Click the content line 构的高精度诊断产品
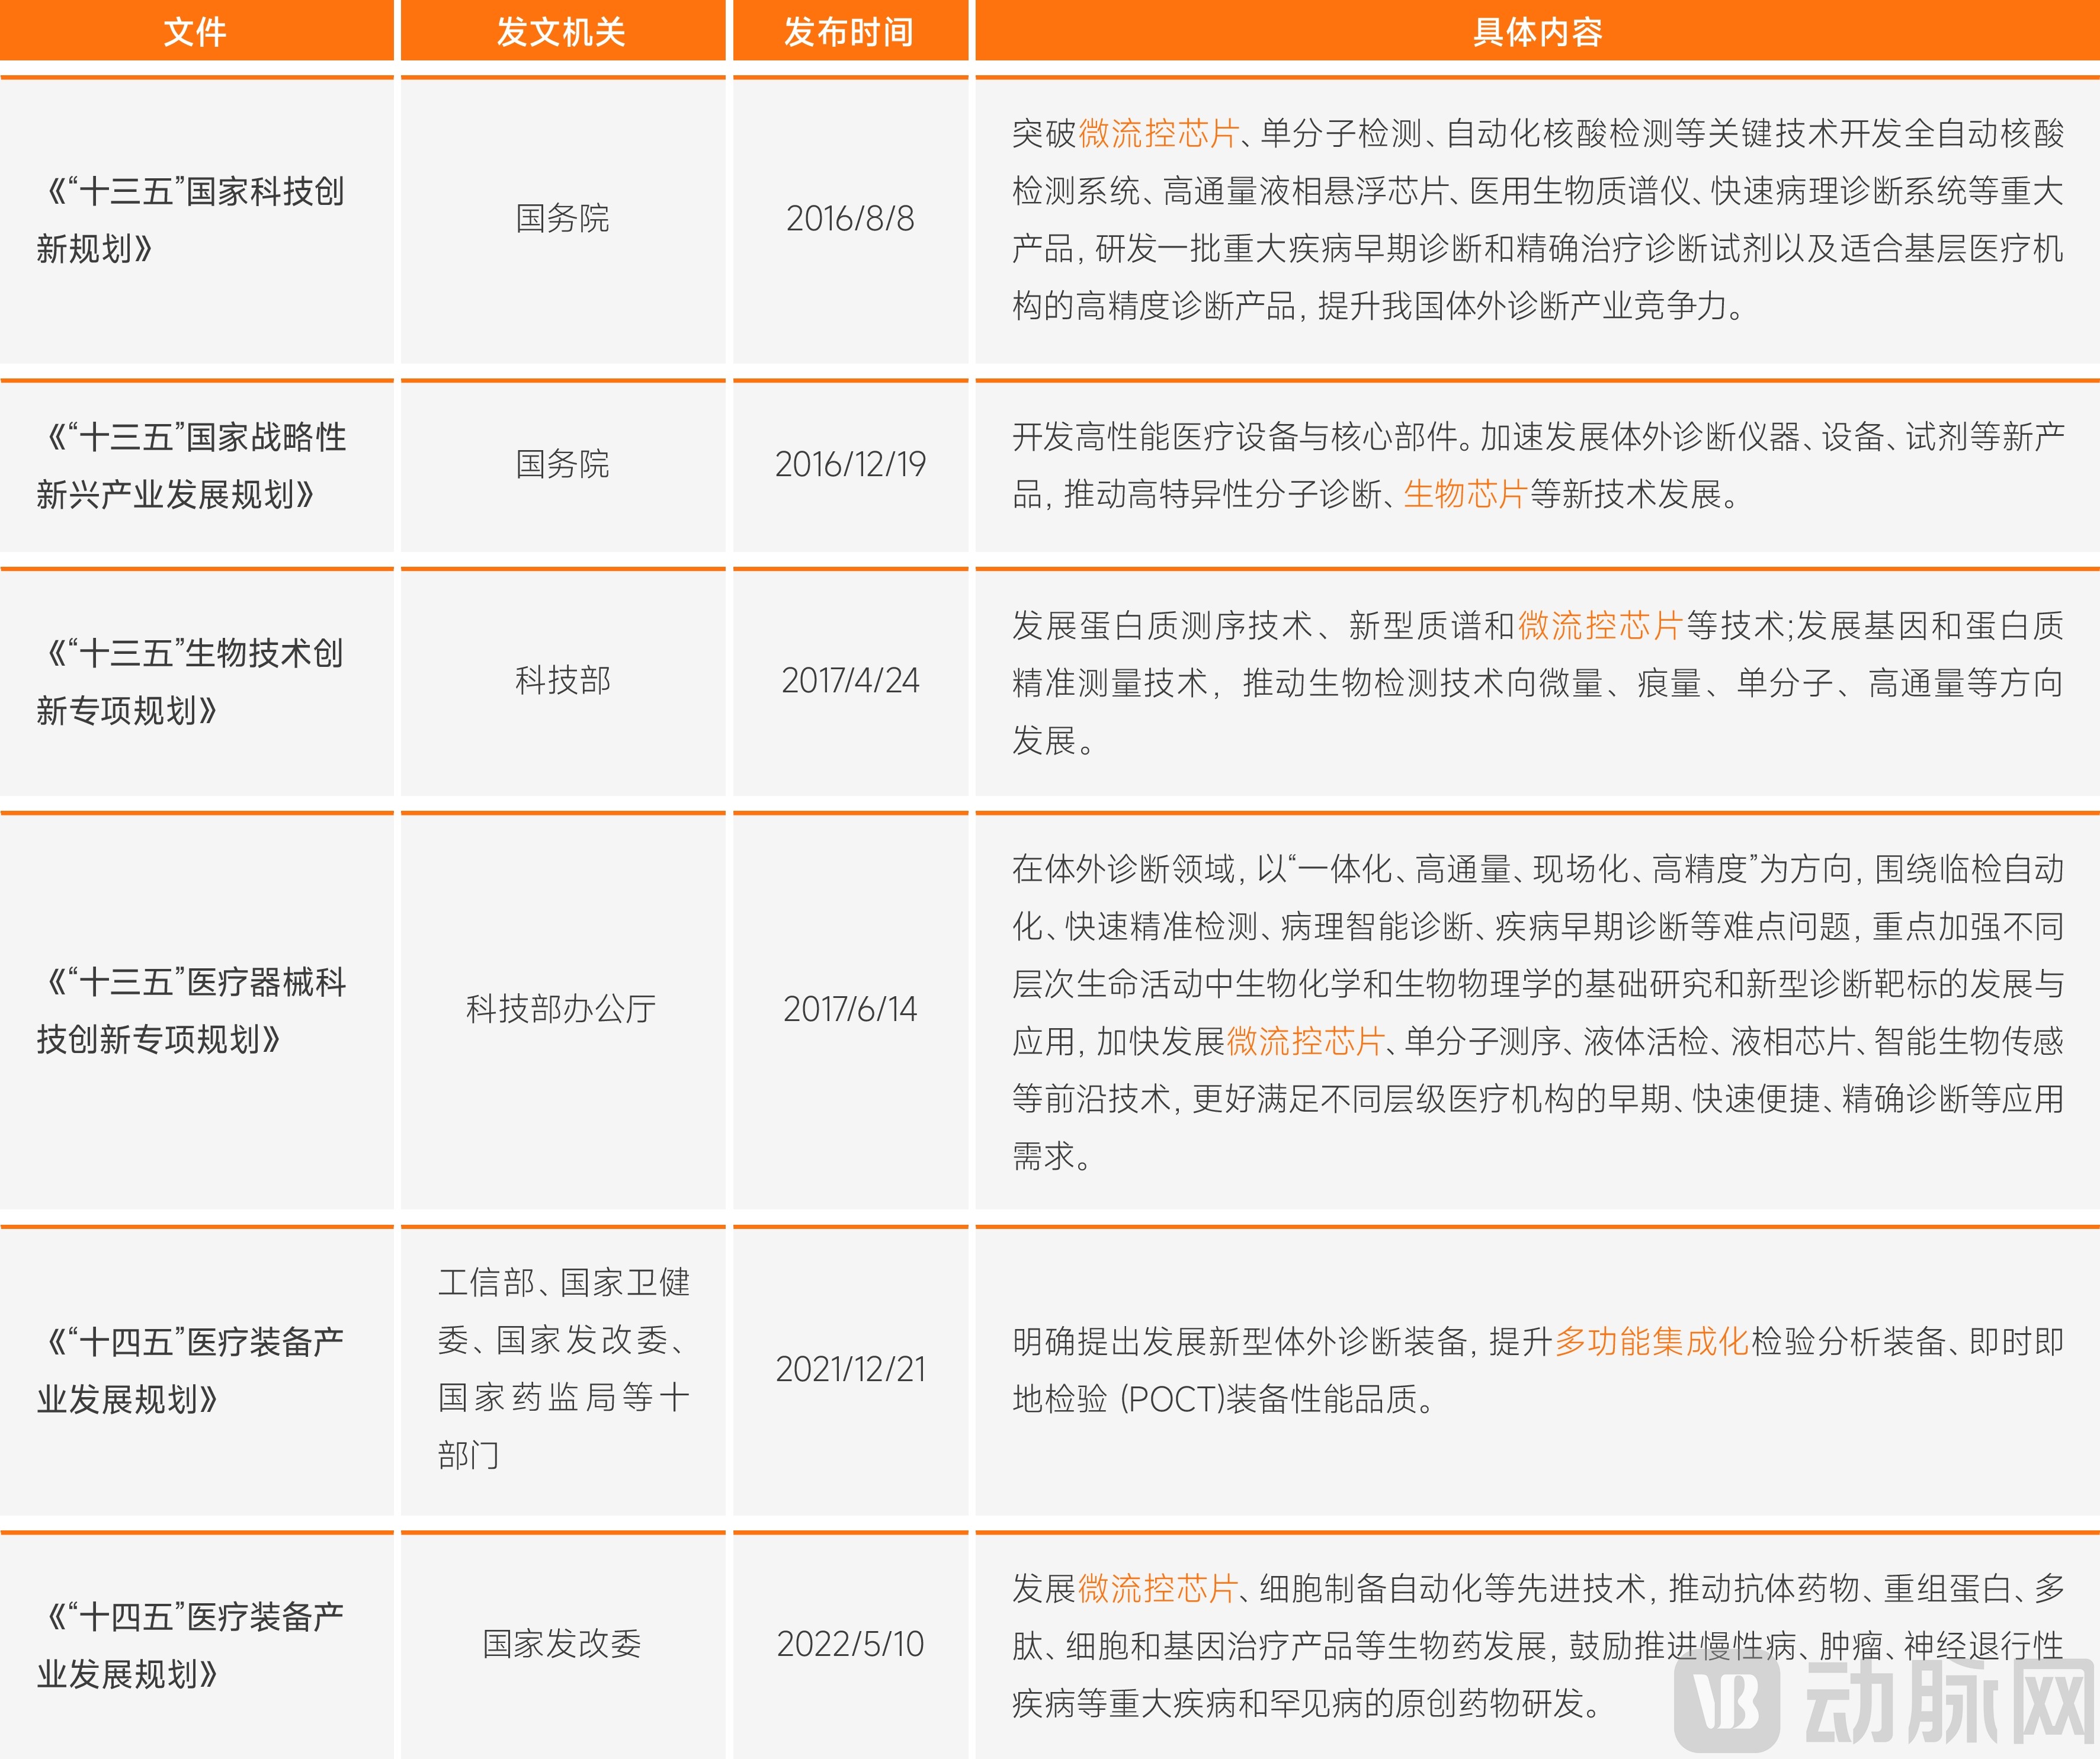 1378,305
